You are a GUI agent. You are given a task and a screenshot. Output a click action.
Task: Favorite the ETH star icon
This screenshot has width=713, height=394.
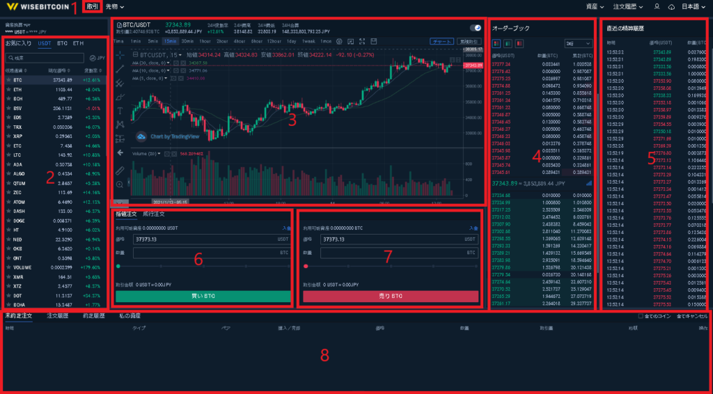8,89
